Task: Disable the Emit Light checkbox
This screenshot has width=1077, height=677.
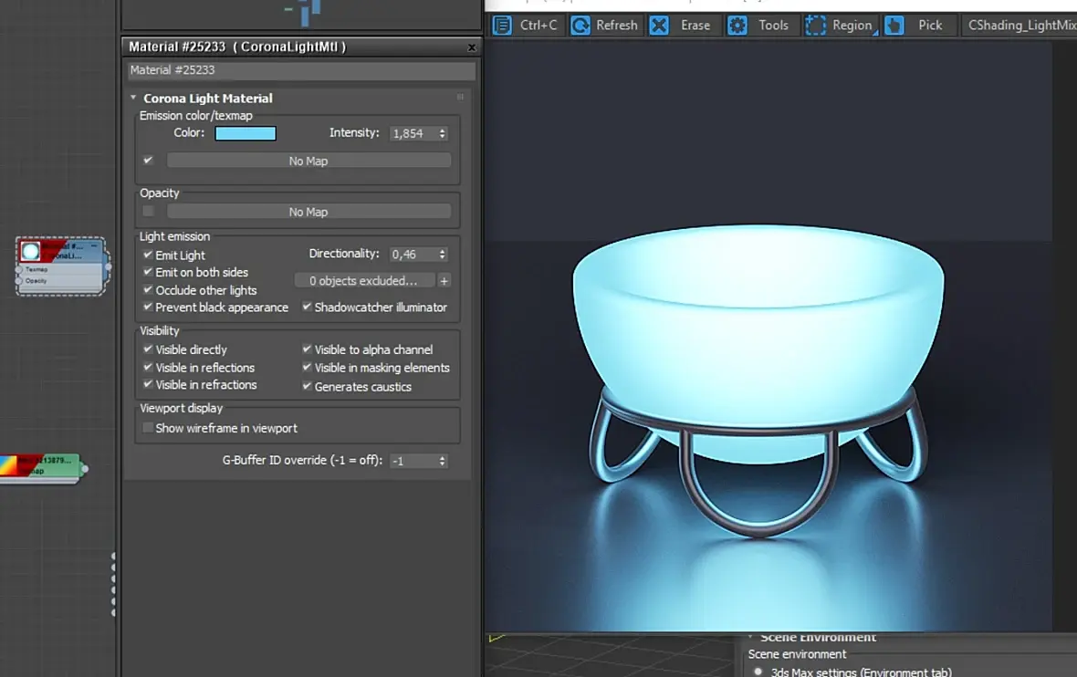Action: (148, 255)
